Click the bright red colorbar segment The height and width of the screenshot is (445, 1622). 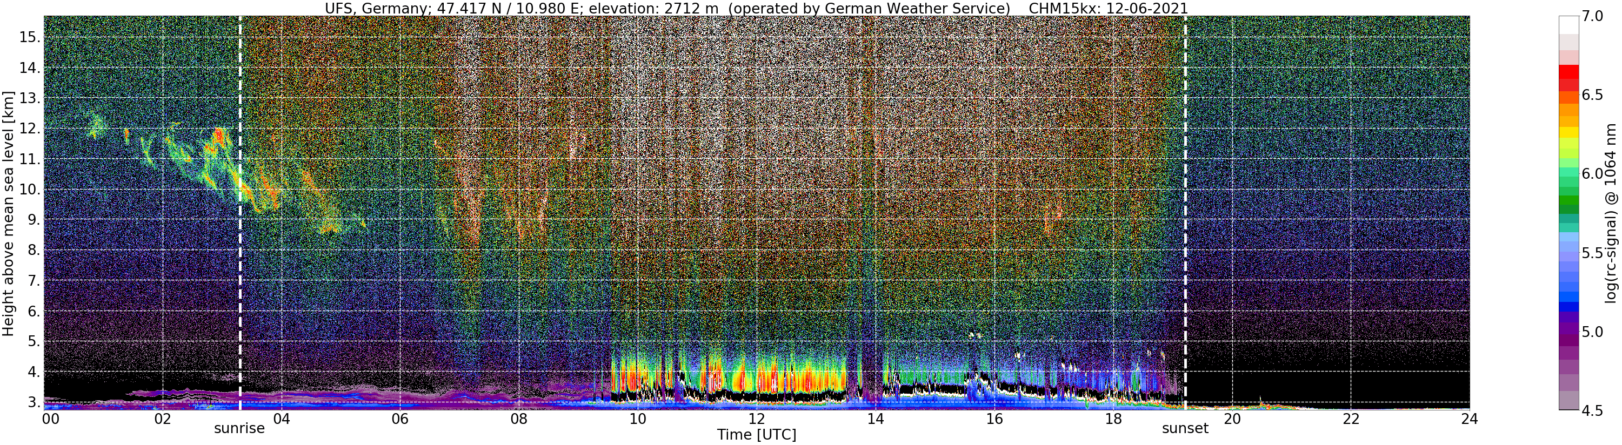pos(1568,71)
